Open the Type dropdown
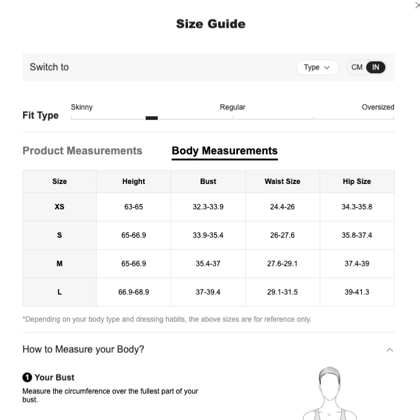The width and height of the screenshot is (420, 420). (x=317, y=67)
